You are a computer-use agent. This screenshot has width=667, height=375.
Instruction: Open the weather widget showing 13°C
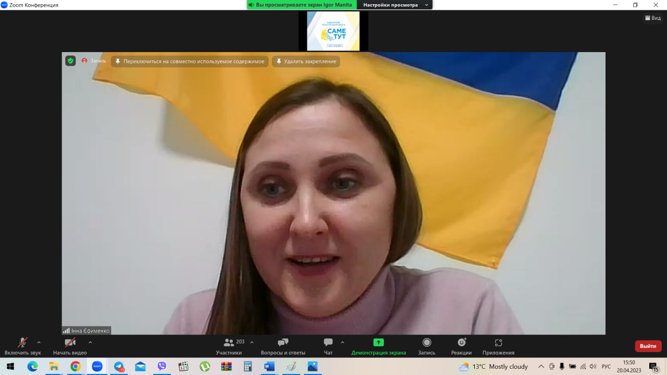tap(493, 367)
